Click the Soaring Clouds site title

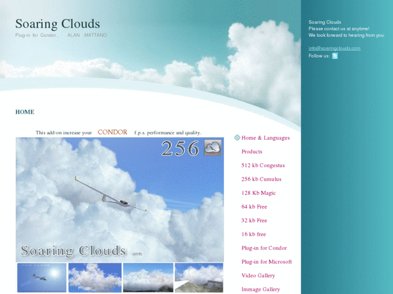tap(58, 24)
